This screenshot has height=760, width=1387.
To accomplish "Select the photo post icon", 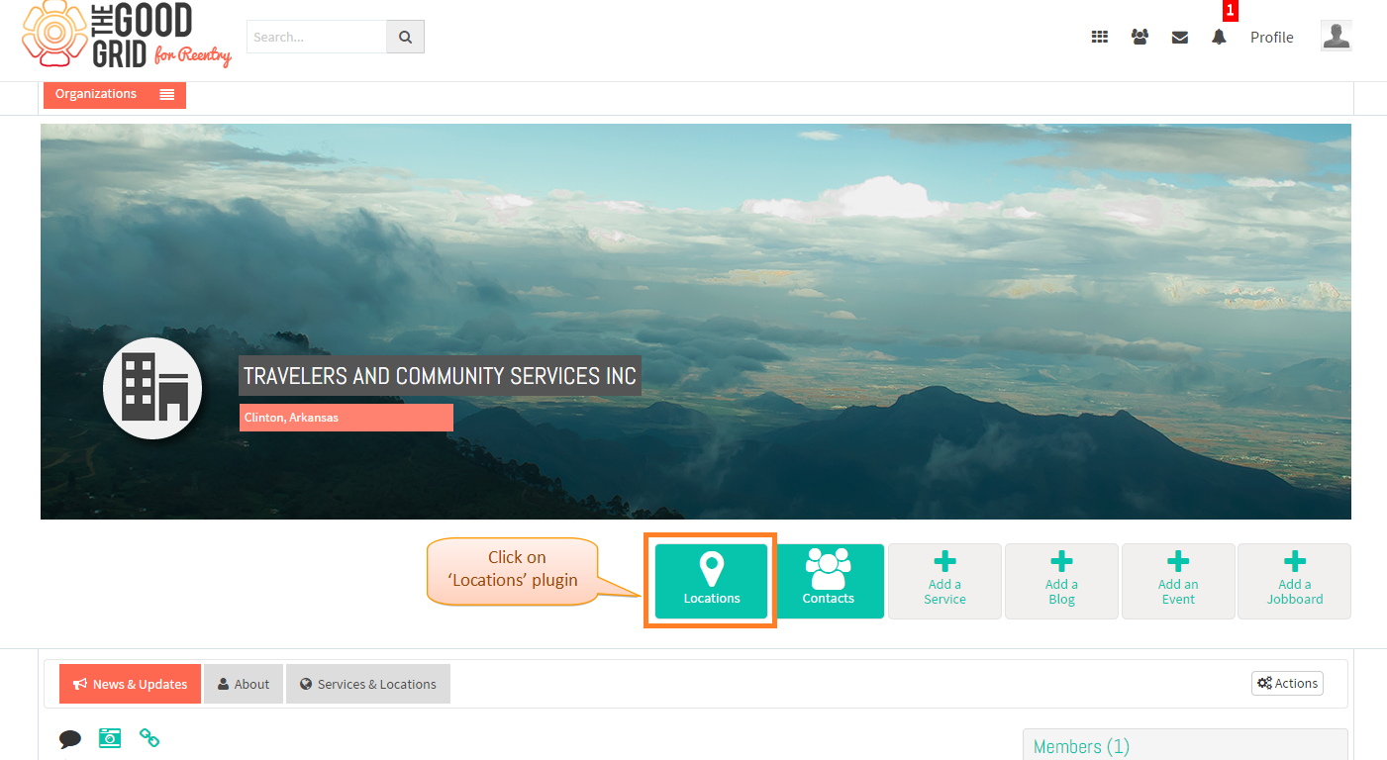I will 110,737.
